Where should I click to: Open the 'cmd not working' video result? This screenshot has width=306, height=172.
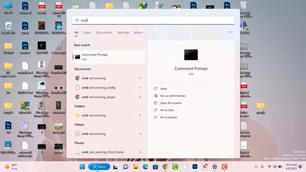click(105, 134)
